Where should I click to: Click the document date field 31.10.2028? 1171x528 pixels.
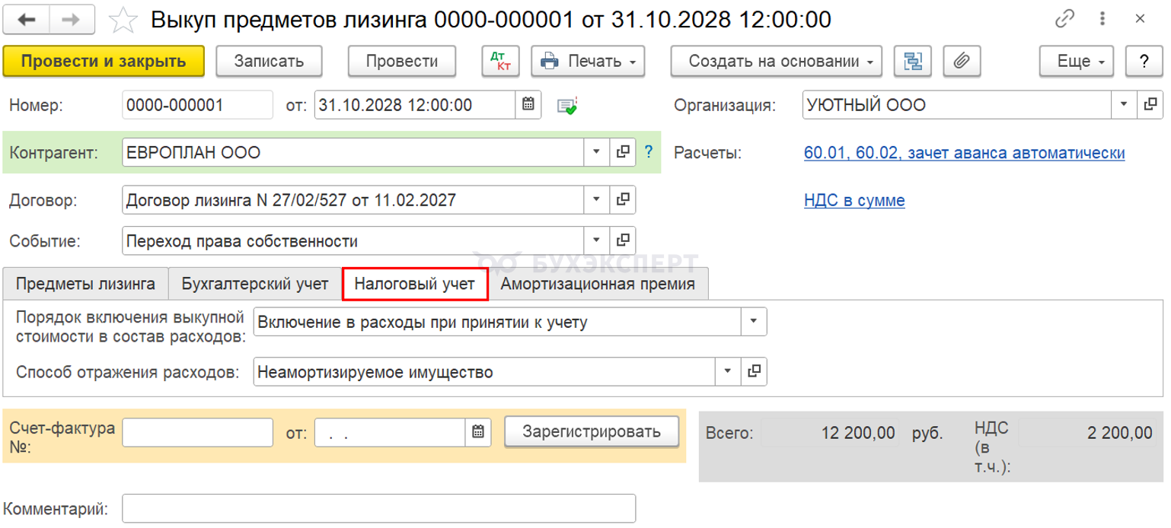point(416,105)
